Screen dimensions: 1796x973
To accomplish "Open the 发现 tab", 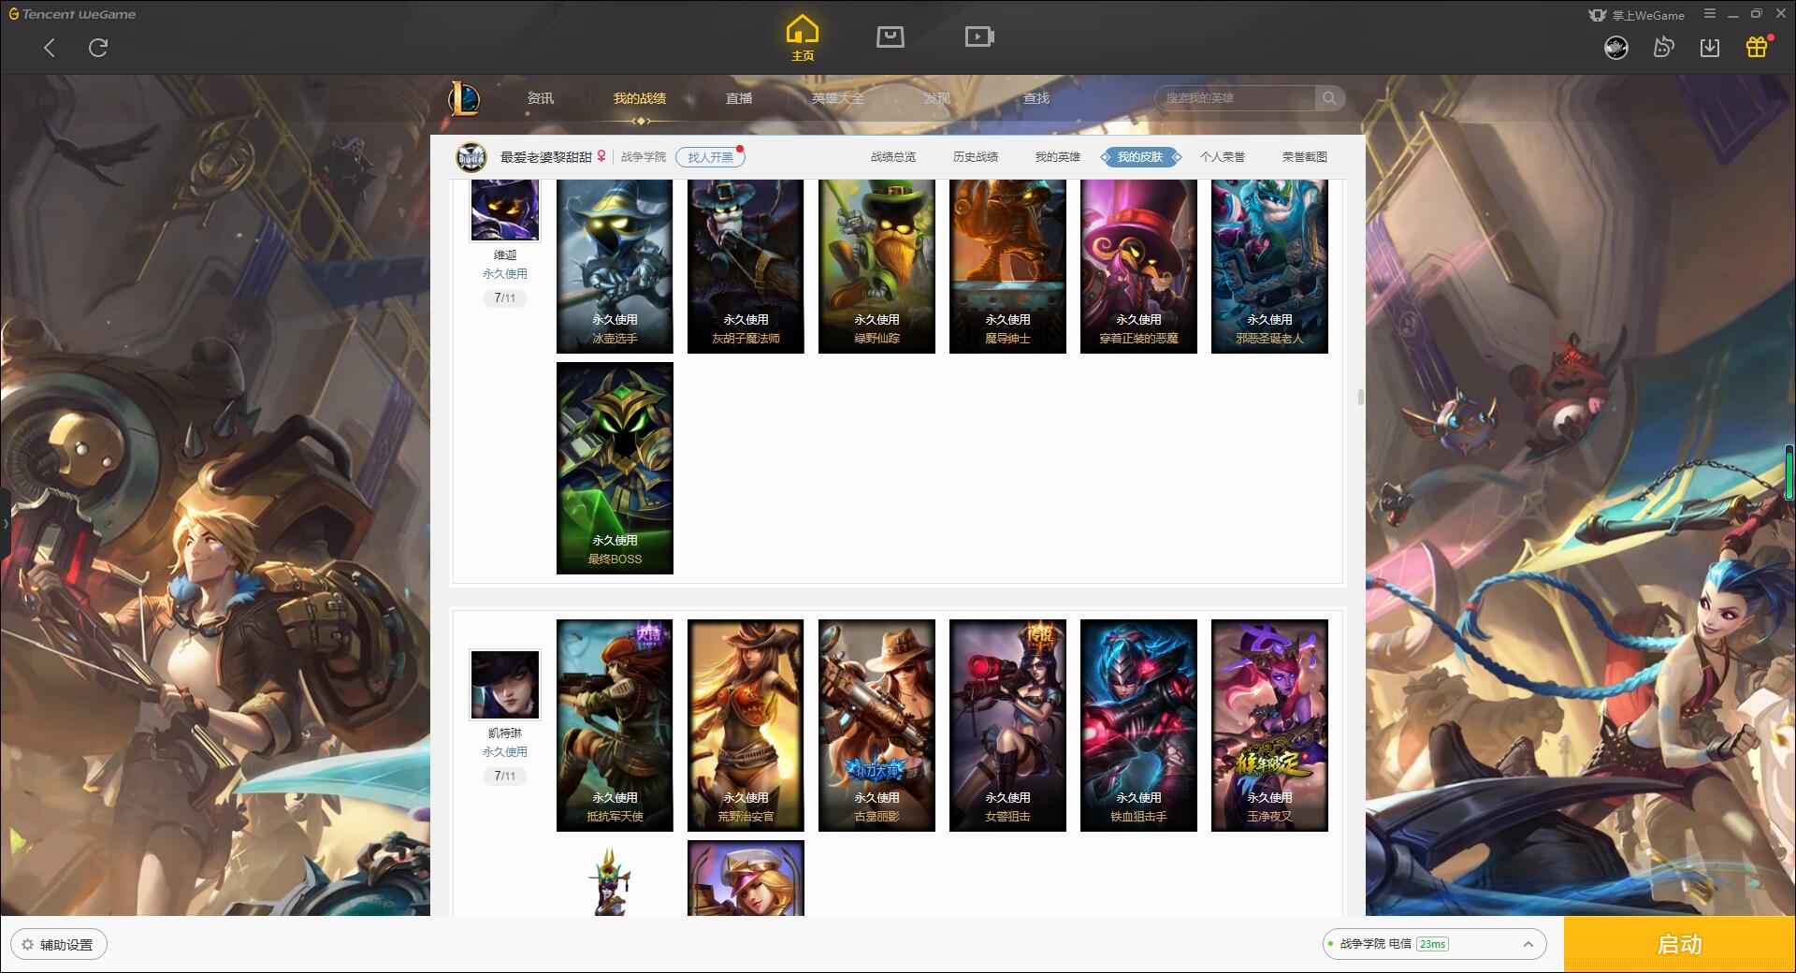I will tap(937, 98).
